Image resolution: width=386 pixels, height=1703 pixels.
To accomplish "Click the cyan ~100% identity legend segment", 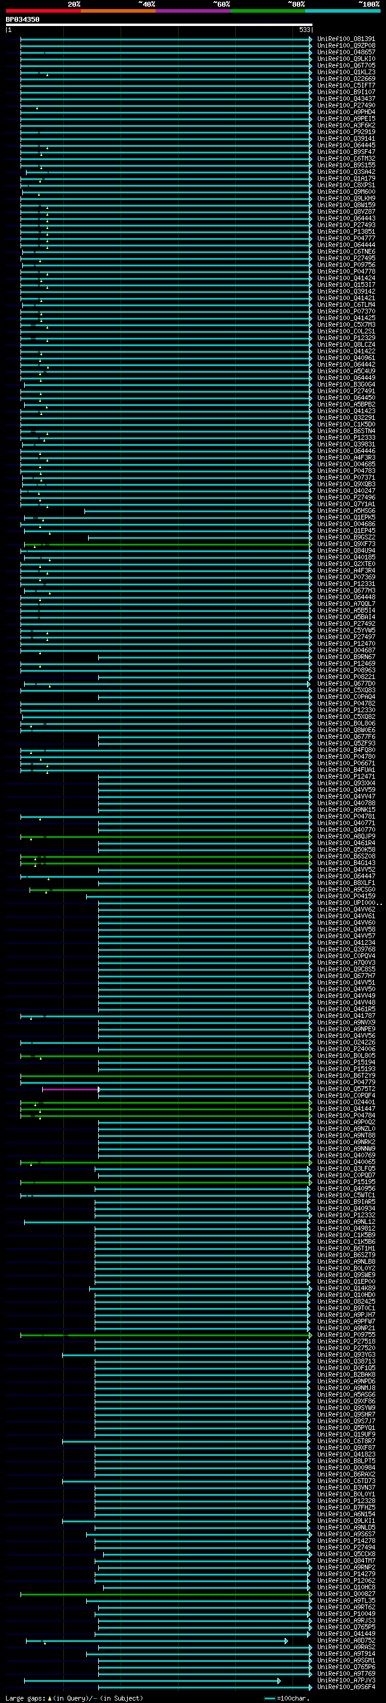I will [x=343, y=11].
